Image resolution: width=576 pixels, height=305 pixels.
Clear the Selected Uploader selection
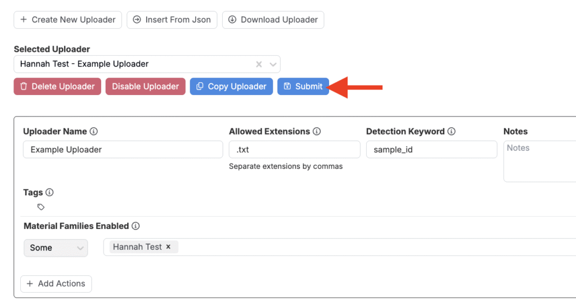coord(259,64)
